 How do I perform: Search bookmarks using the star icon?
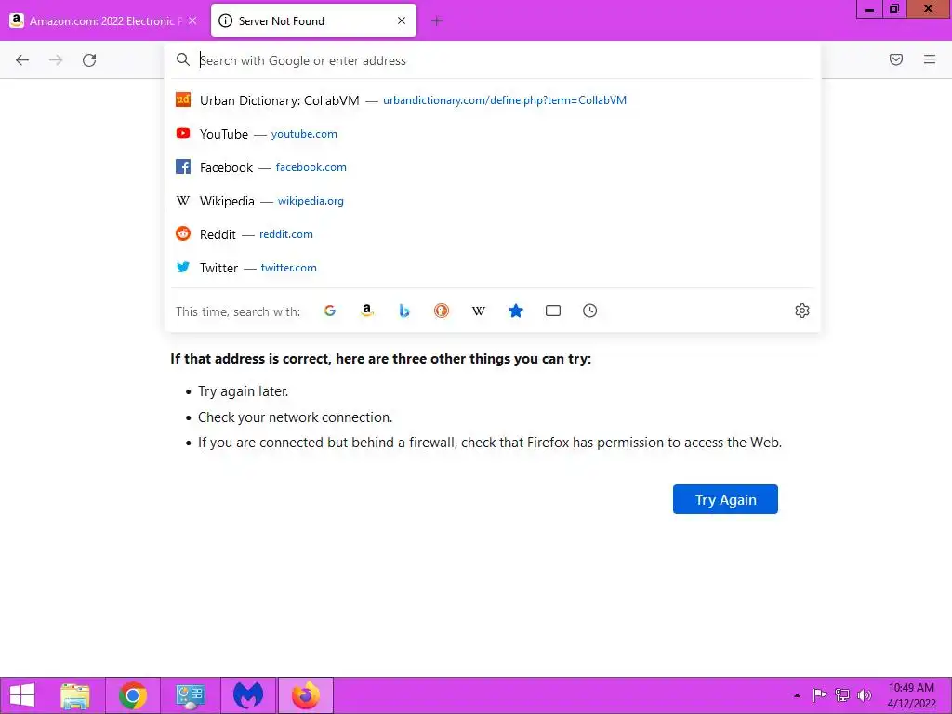[x=515, y=311]
